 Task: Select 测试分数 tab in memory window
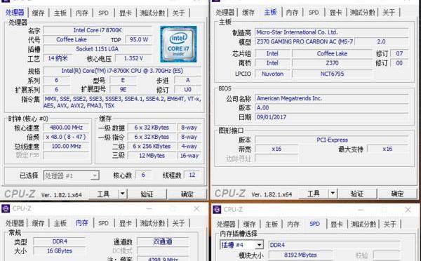(152, 223)
